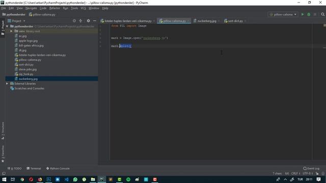Toggle the Favorites tool window side tab
326x183 pixels.
pyautogui.click(x=3, y=154)
